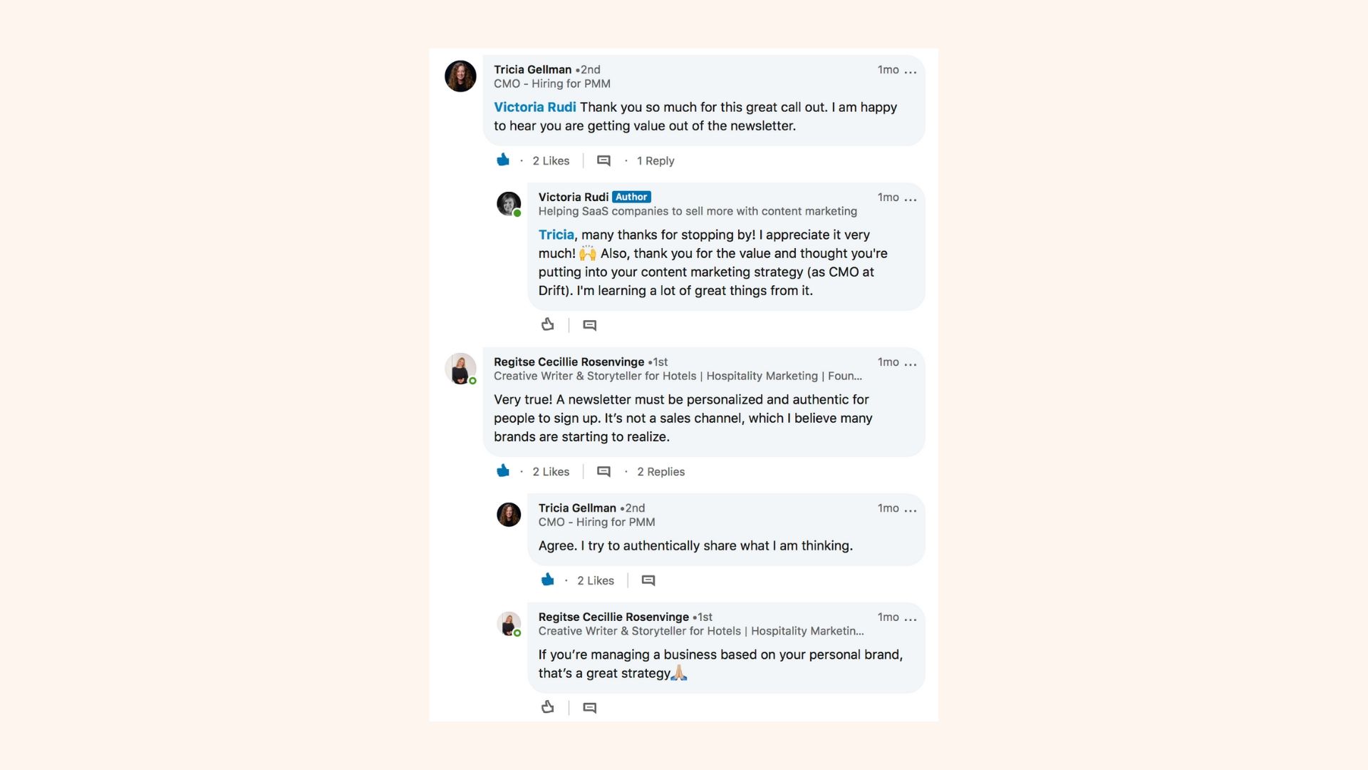
Task: Open the 'Victoria Rudi' mention link
Action: pyautogui.click(x=535, y=107)
